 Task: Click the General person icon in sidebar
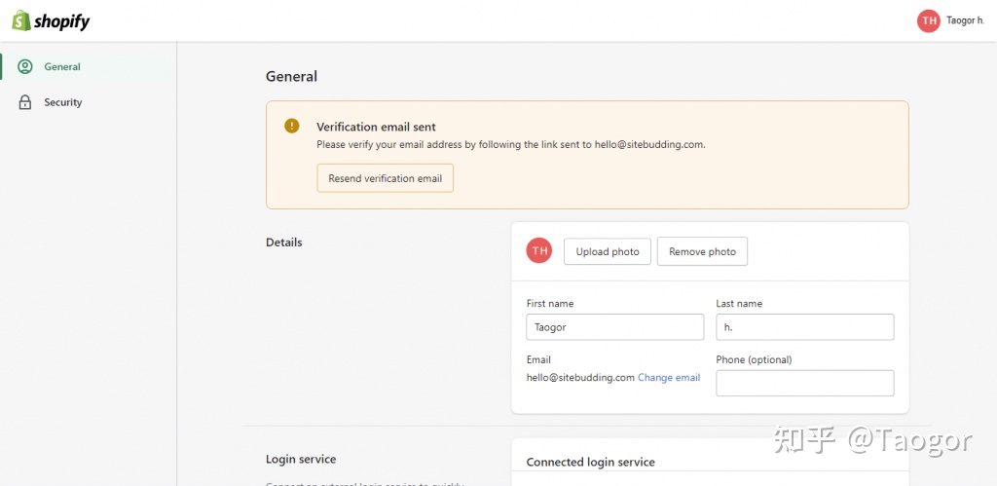25,67
